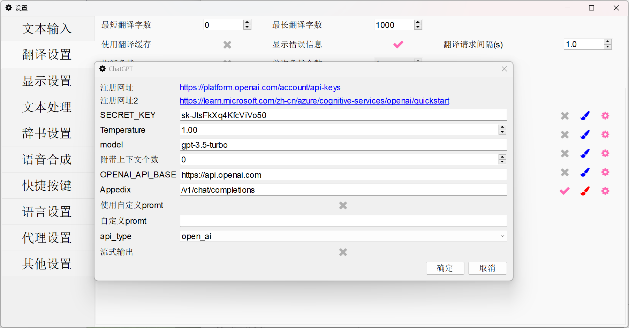Click the second row blue brush icon
Image resolution: width=629 pixels, height=328 pixels.
(x=585, y=135)
